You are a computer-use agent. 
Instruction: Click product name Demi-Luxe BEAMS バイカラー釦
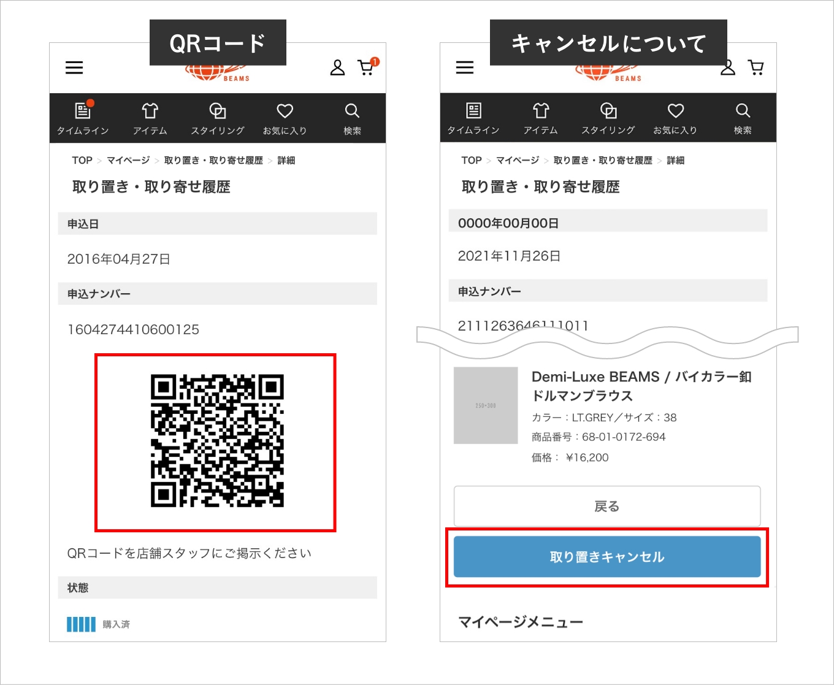(x=641, y=386)
